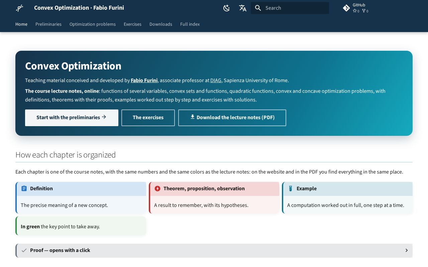
Task: Click The exercises button
Action: click(148, 118)
